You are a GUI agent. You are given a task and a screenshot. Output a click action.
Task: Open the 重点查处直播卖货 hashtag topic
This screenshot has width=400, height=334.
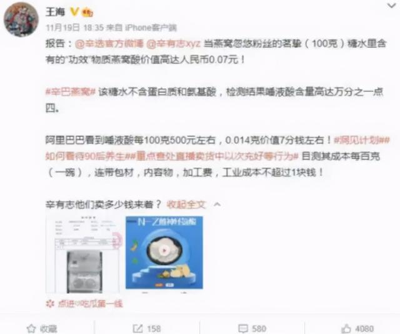214,156
